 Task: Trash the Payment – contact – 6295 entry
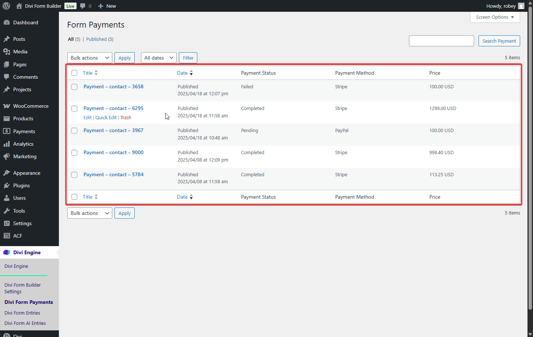coord(126,117)
